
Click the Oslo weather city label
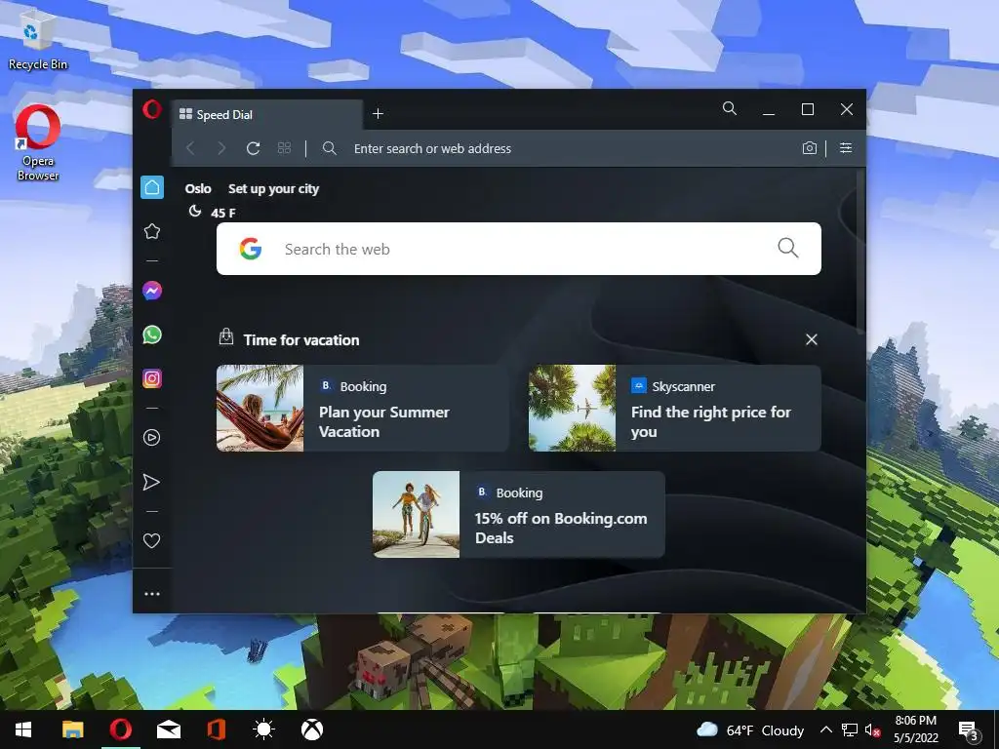click(x=198, y=188)
